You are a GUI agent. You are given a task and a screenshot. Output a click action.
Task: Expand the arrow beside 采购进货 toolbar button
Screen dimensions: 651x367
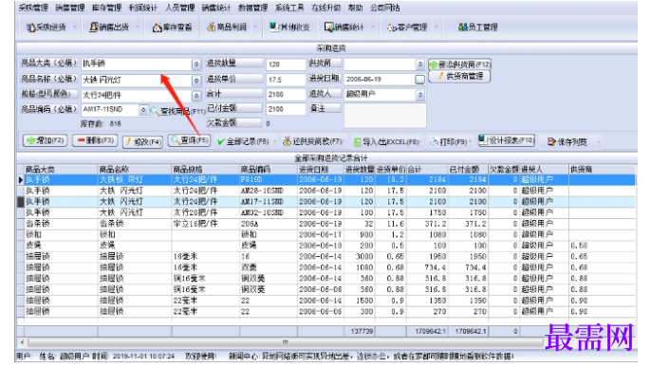75,28
